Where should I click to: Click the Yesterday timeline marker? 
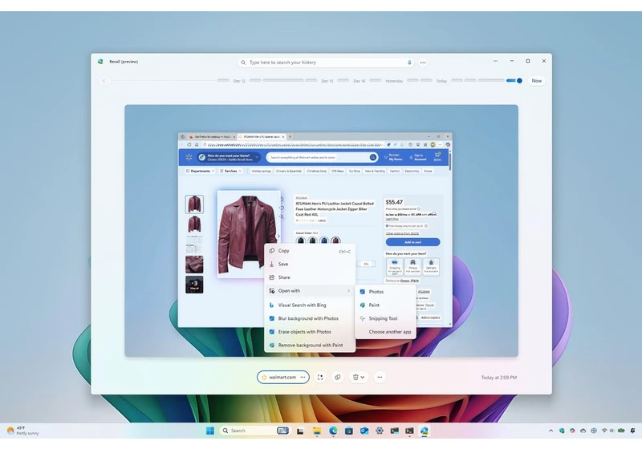point(394,81)
